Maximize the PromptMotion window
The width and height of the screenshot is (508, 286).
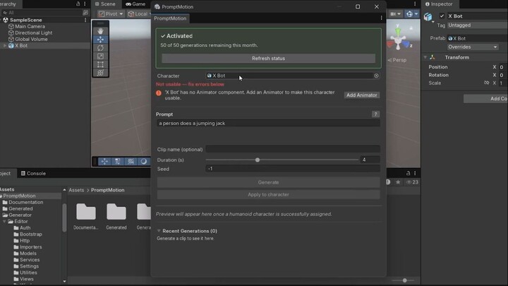358,6
